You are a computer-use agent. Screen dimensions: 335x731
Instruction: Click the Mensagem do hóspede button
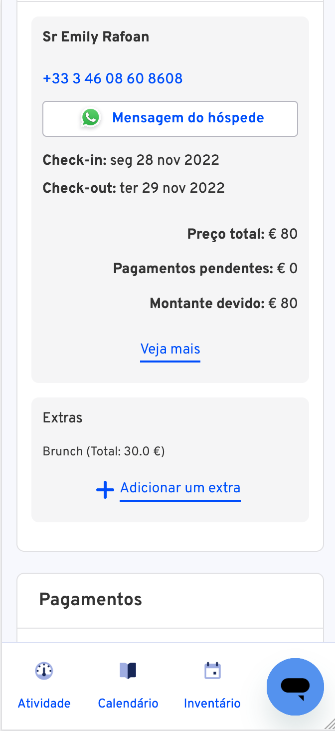click(x=170, y=119)
